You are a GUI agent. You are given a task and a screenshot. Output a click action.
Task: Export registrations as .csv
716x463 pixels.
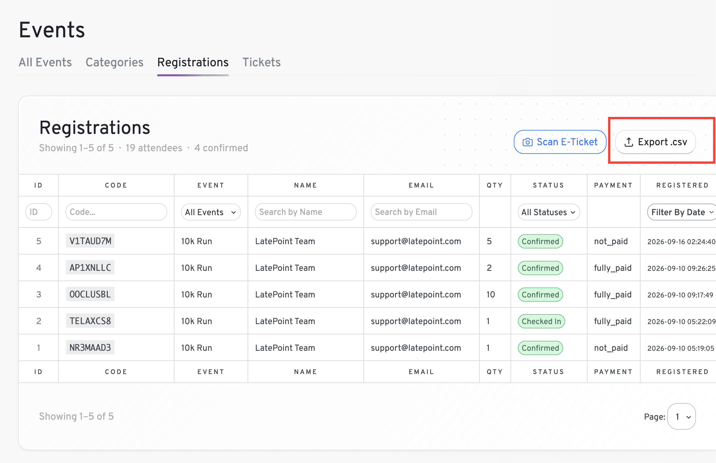[x=655, y=142]
